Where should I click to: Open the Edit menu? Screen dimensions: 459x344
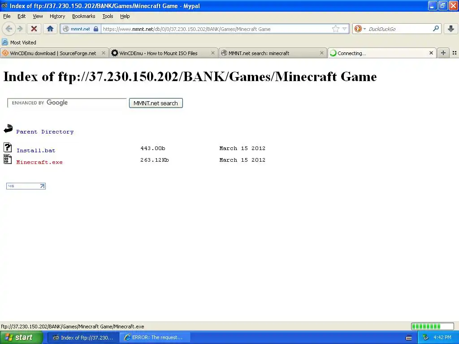point(22,16)
